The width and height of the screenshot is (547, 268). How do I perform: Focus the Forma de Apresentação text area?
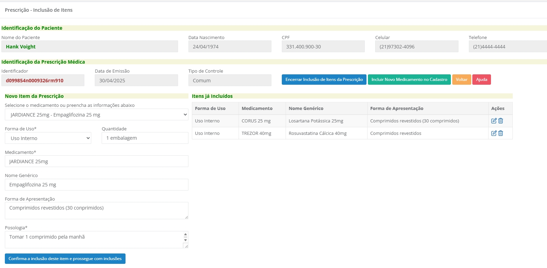(96, 211)
